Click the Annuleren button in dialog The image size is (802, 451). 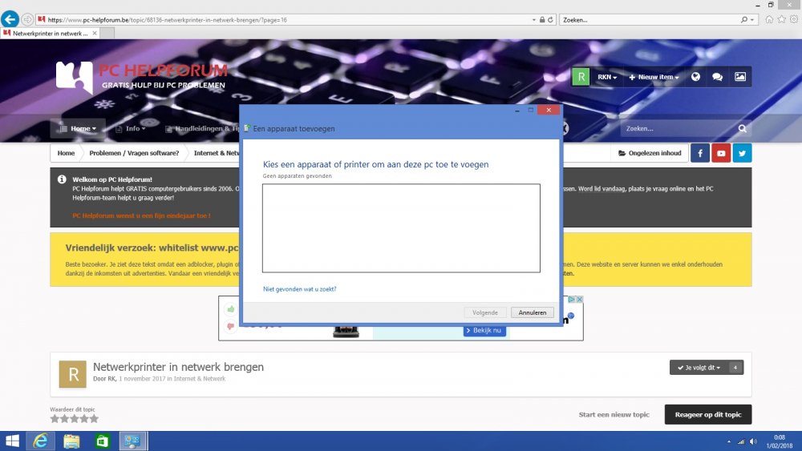533,312
